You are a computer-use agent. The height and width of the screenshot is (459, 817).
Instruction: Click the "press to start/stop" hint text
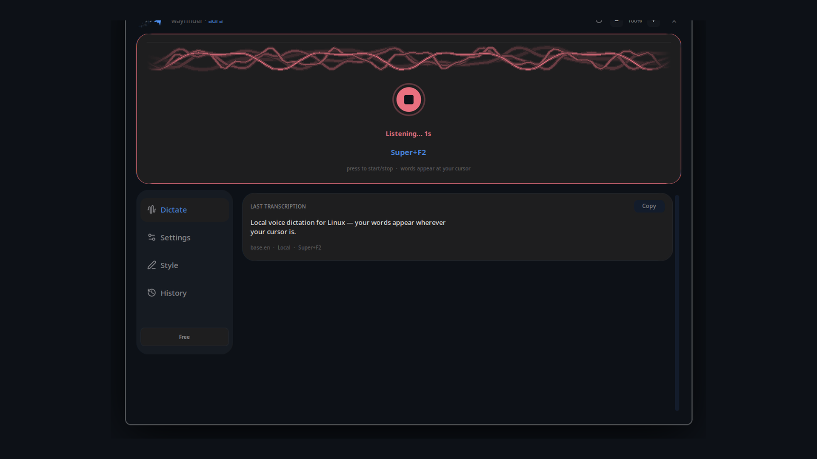[369, 169]
